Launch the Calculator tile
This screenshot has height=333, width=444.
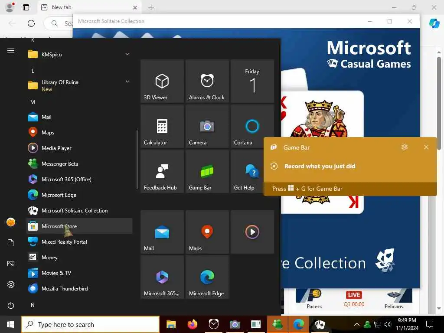click(162, 126)
